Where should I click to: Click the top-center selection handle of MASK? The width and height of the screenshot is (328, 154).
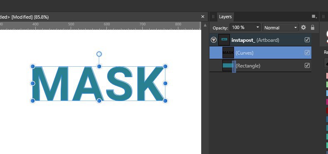coord(99,67)
